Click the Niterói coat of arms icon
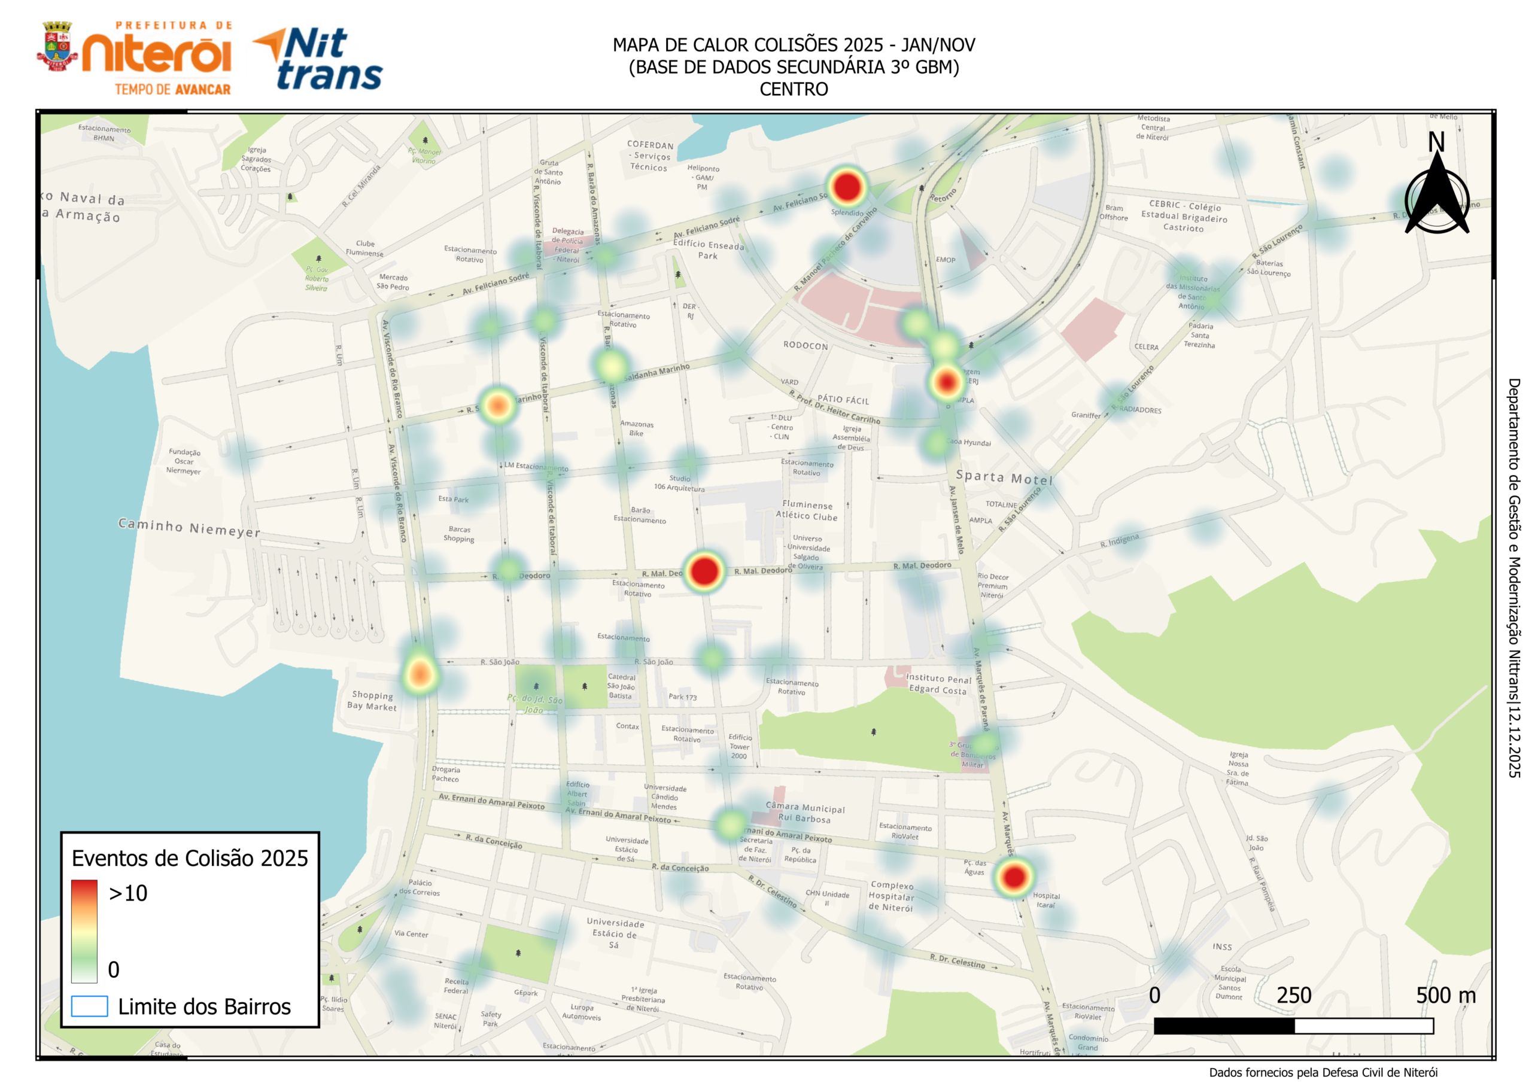 coord(57,47)
